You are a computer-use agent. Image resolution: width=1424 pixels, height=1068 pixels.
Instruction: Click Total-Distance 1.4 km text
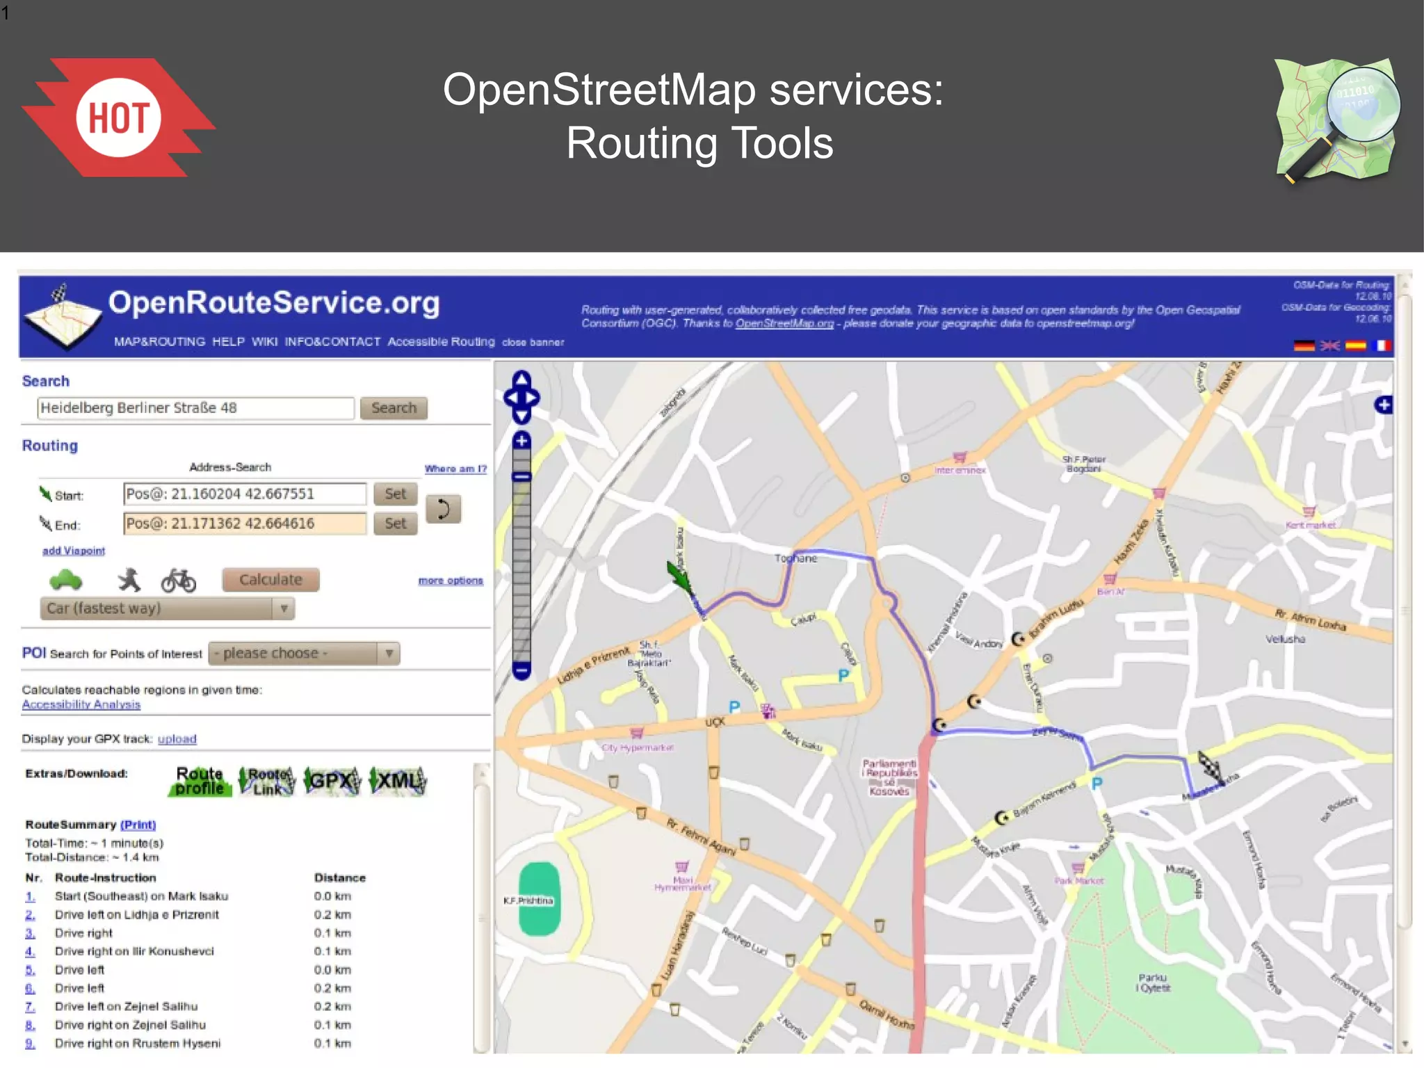[92, 857]
